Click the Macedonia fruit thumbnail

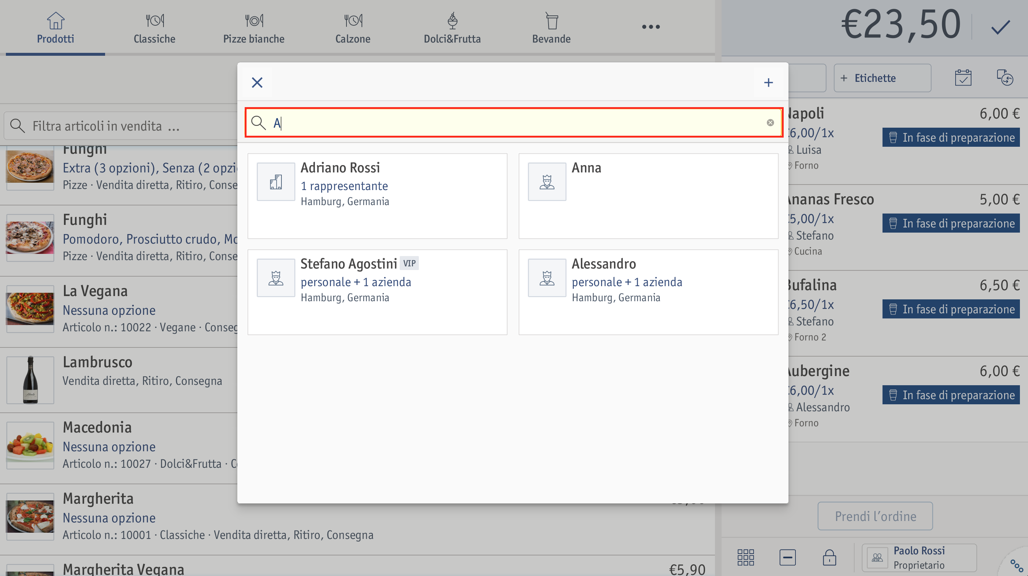[30, 445]
